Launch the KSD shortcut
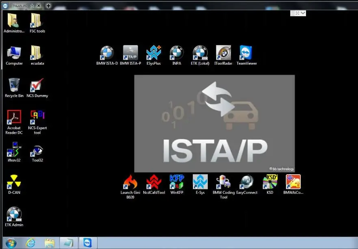The width and height of the screenshot is (358, 249). tap(270, 184)
